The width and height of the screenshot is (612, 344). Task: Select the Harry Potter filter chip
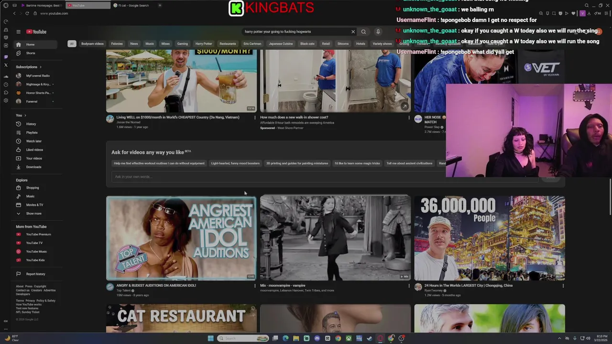(204, 43)
